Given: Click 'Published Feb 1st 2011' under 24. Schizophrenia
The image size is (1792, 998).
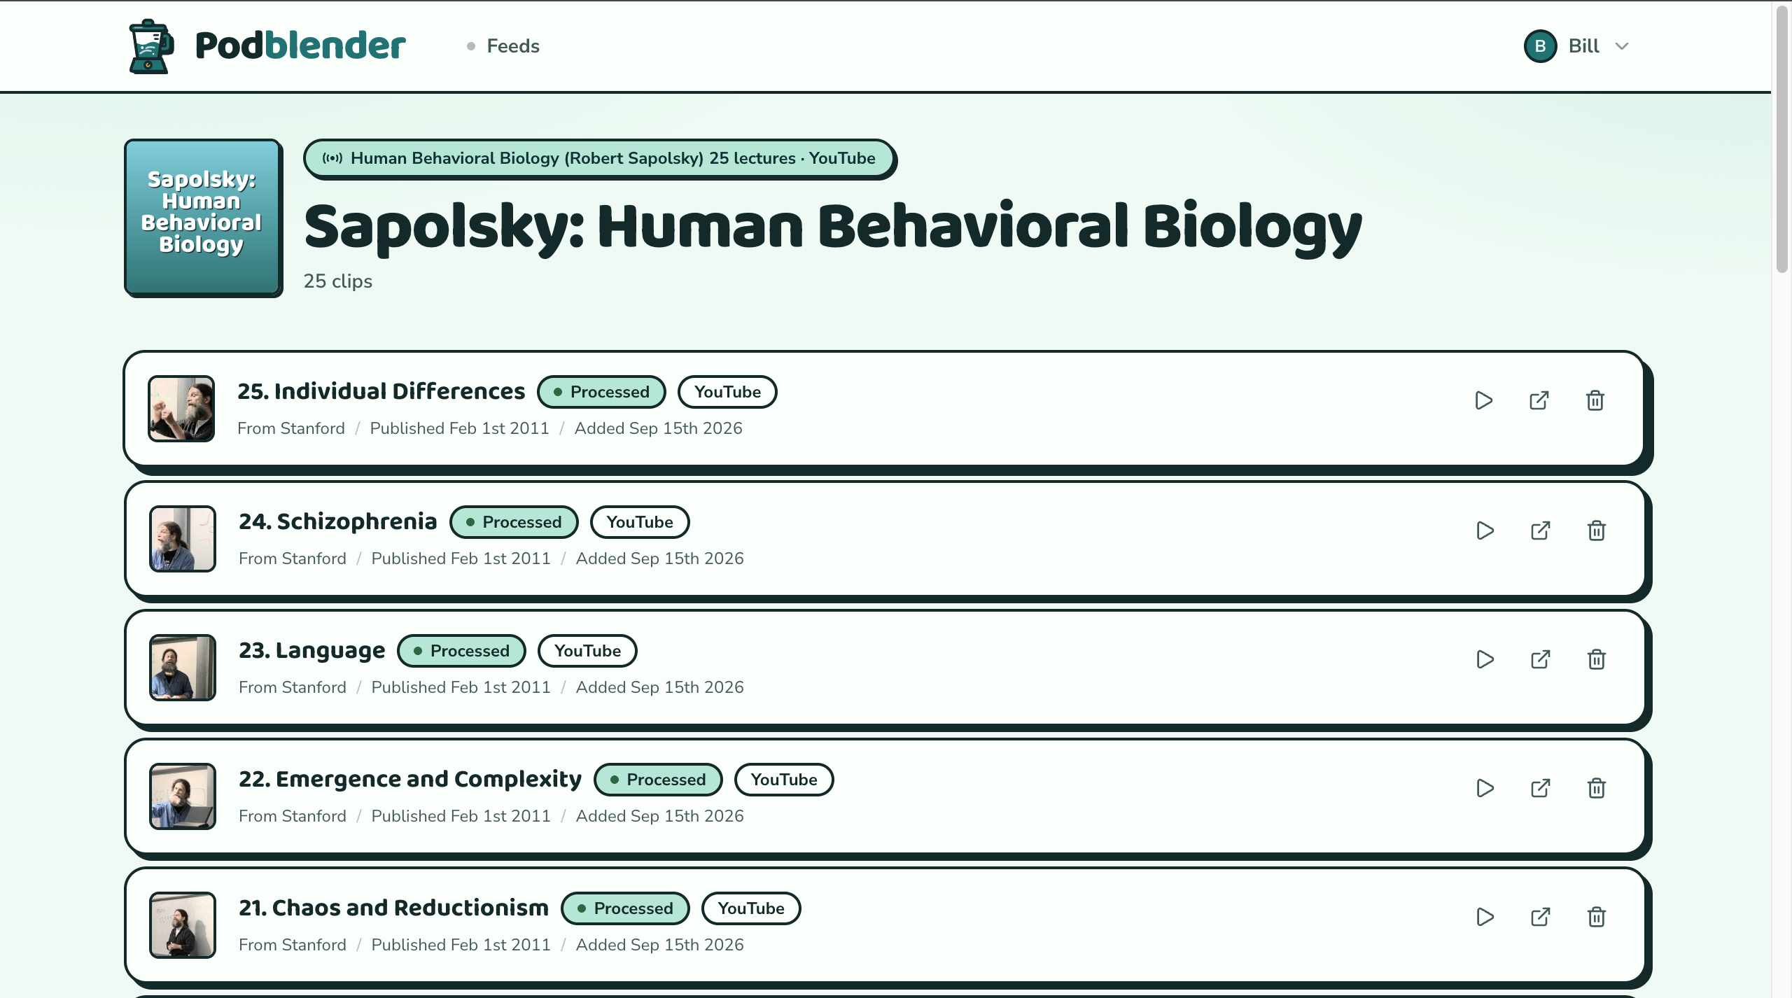Looking at the screenshot, I should (x=461, y=558).
